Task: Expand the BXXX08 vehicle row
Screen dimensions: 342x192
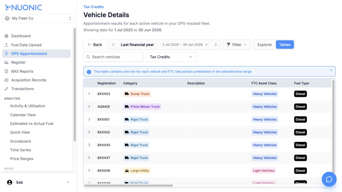Action: click(89, 170)
